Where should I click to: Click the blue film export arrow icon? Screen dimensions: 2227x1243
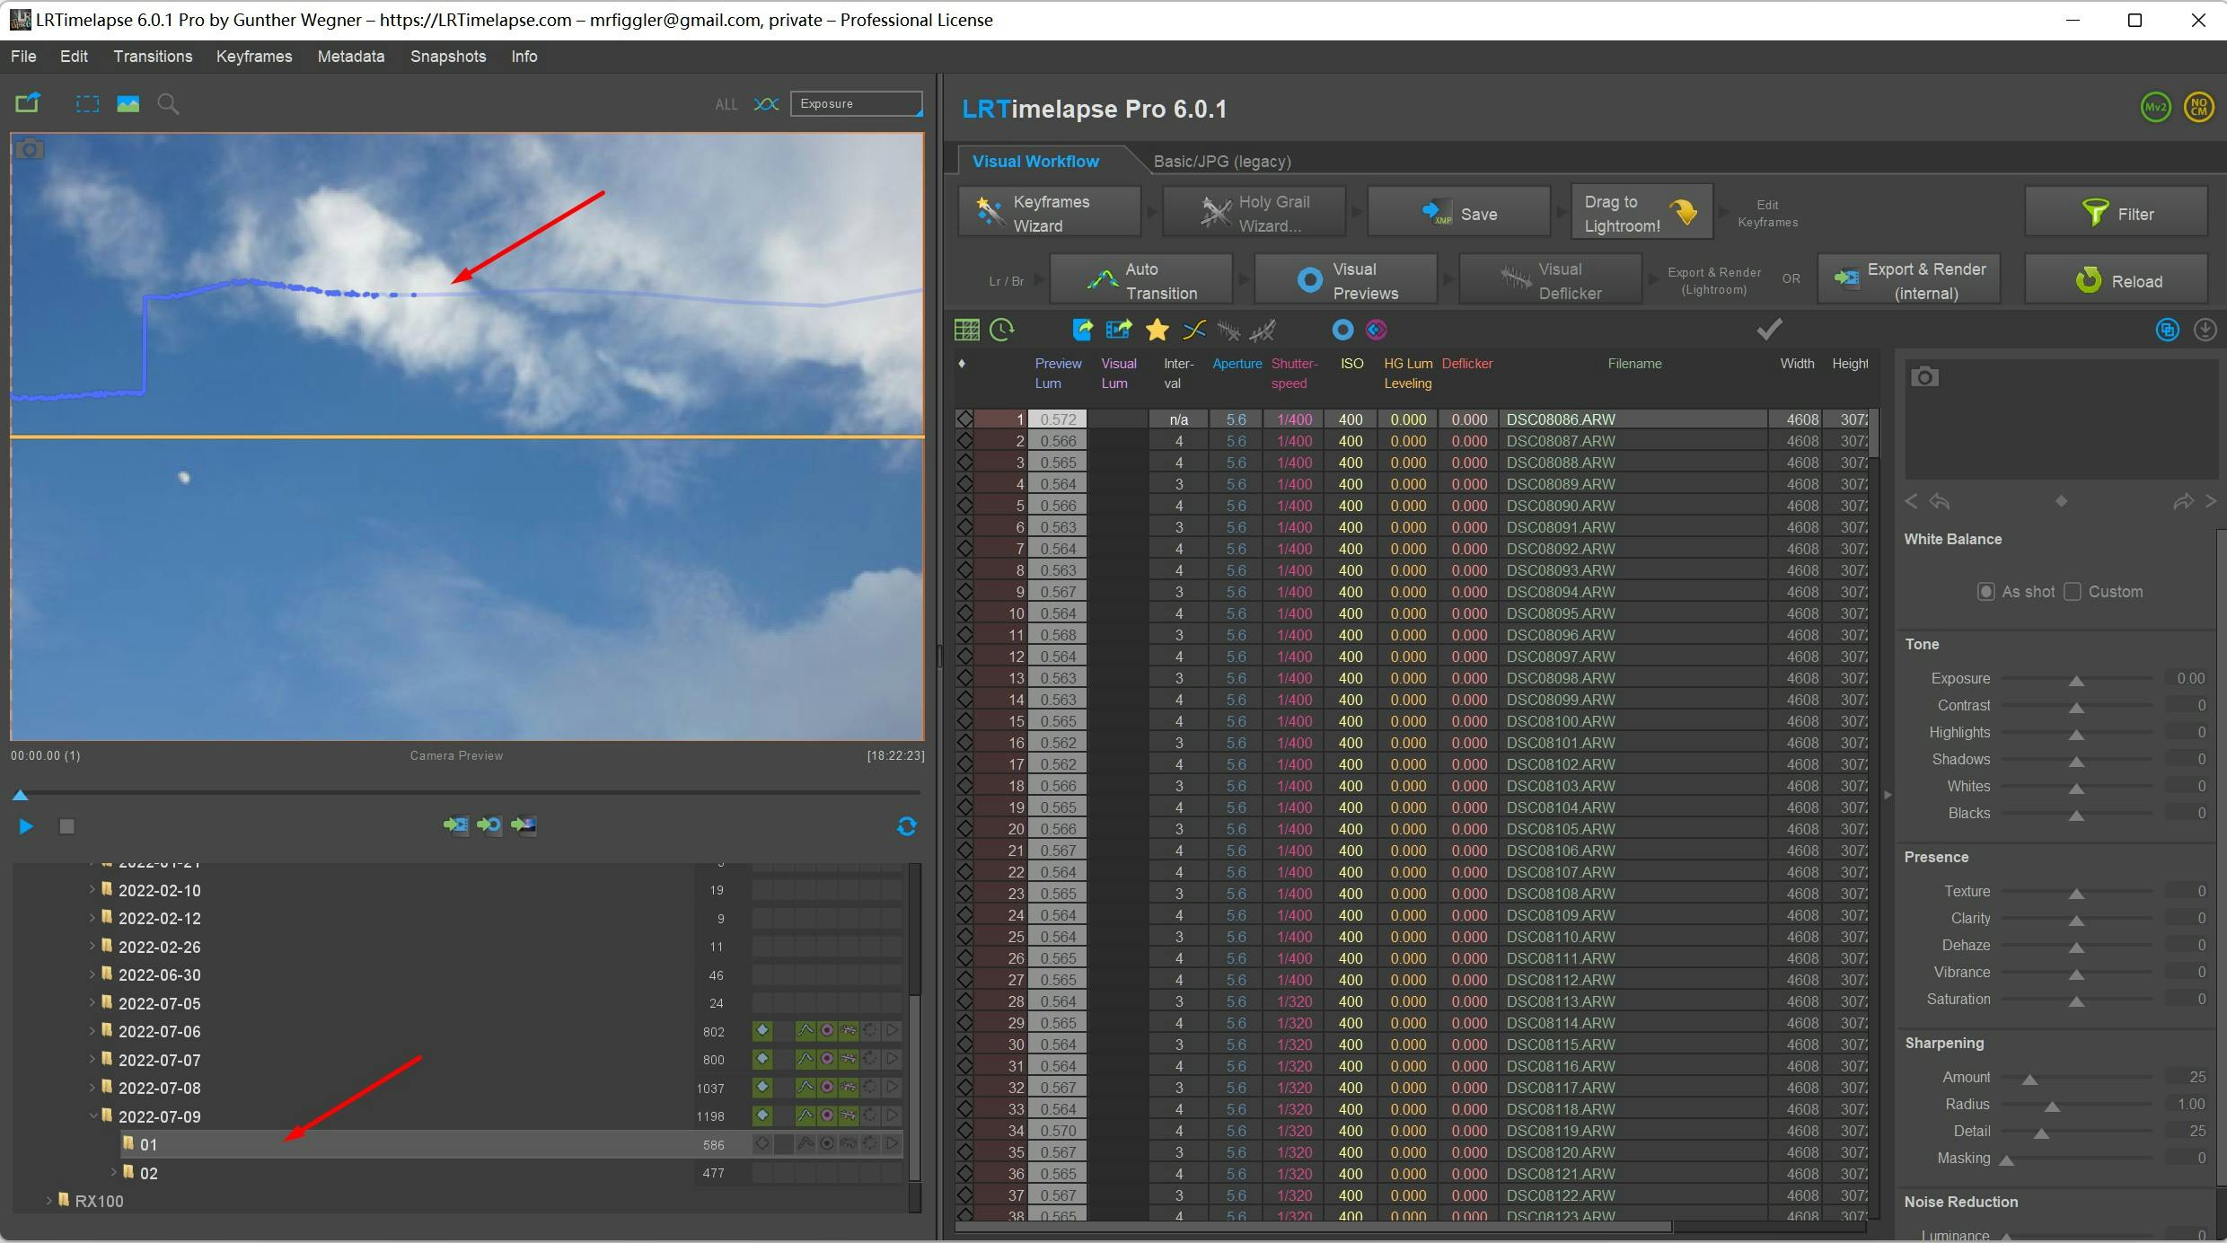[x=1118, y=330]
